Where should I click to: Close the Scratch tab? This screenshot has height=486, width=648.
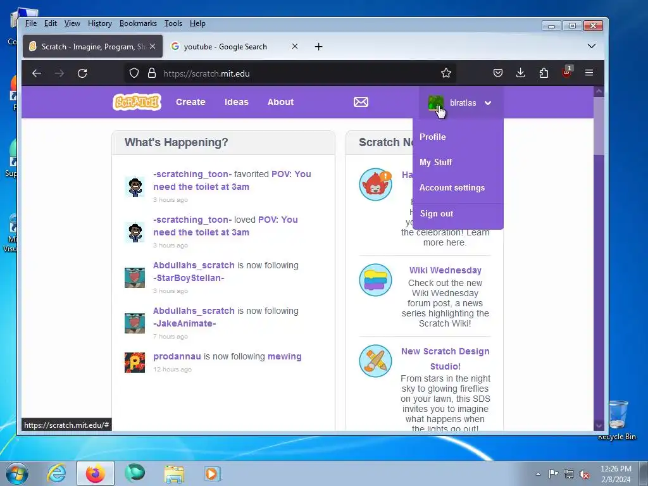click(x=153, y=46)
